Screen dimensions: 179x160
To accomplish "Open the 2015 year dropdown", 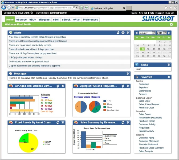I will point(161,33).
